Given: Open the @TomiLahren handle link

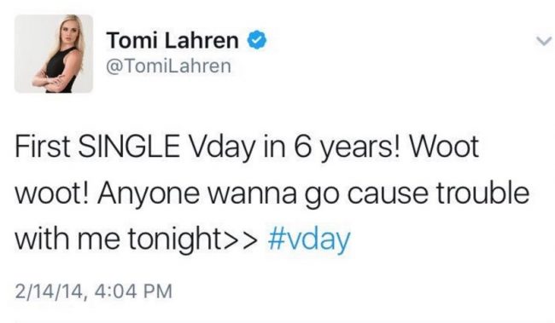Looking at the screenshot, I should tap(168, 66).
